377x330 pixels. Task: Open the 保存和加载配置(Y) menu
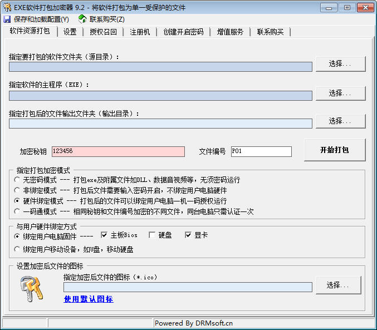(41, 19)
